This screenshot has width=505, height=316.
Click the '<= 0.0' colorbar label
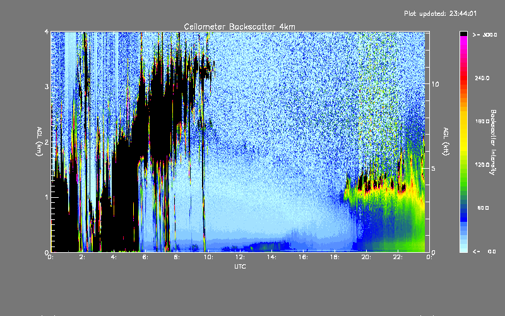tap(484, 252)
